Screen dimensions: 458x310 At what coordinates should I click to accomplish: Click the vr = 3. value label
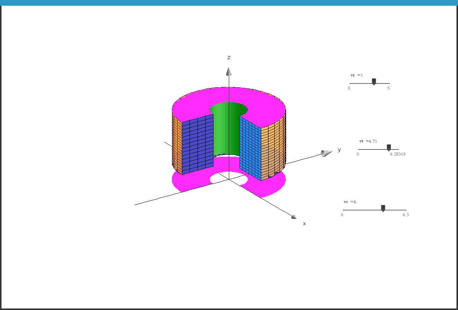[x=357, y=75]
